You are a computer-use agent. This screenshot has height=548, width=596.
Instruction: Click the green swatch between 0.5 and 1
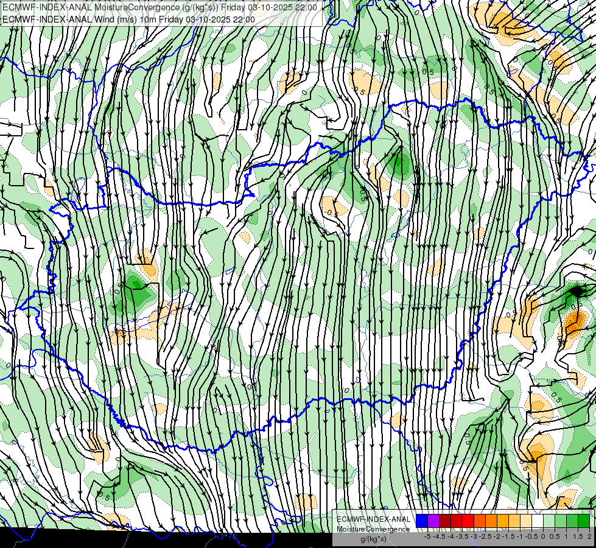tap(561, 521)
